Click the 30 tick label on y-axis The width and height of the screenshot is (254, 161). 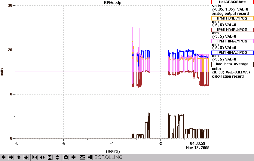click(x=10, y=5)
